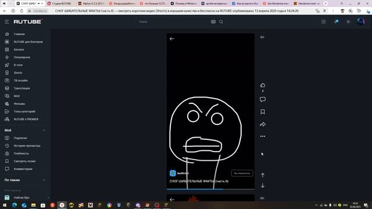Open the three-dots more options
372x209 pixels.
pos(263,136)
